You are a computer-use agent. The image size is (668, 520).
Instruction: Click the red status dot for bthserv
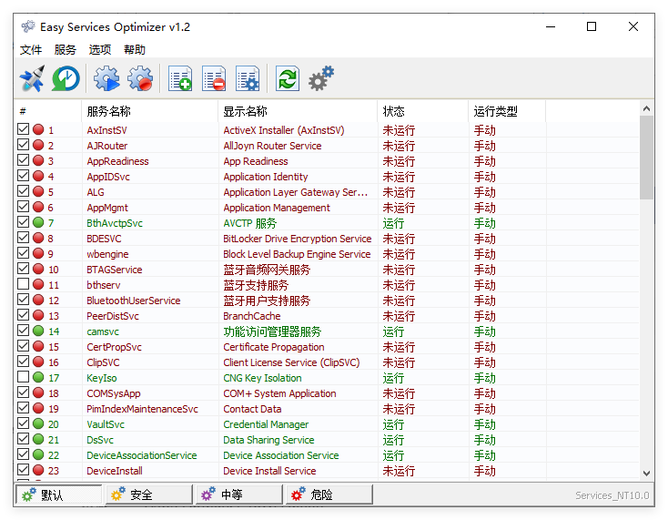[38, 284]
